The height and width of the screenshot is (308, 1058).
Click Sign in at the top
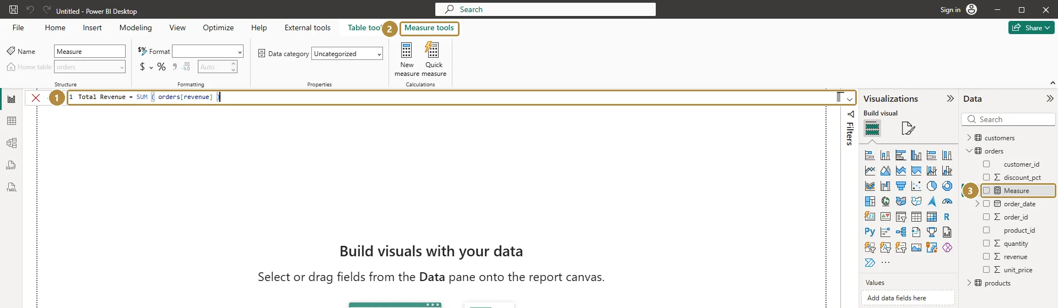coord(950,9)
